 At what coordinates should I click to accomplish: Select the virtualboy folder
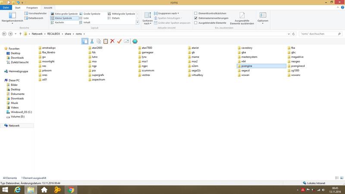tap(196, 75)
